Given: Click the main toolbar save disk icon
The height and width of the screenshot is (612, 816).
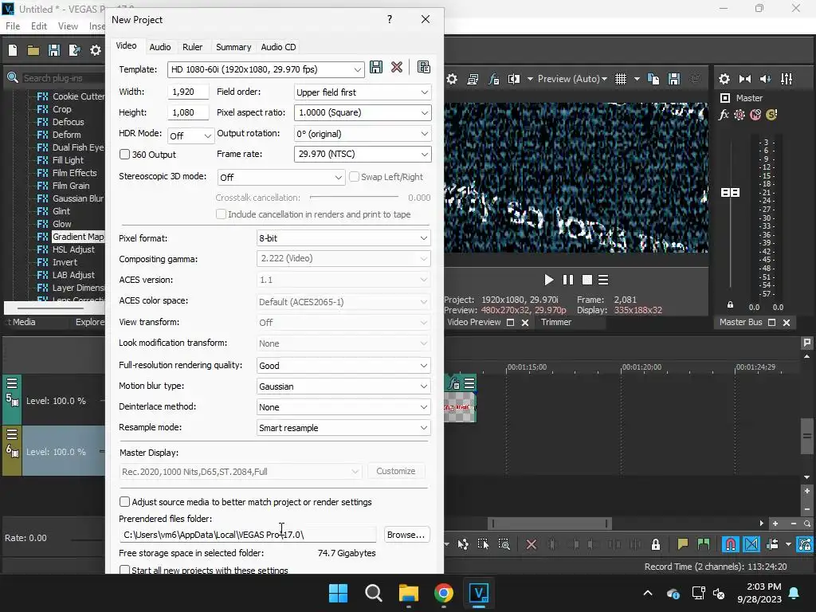Looking at the screenshot, I should tap(53, 50).
